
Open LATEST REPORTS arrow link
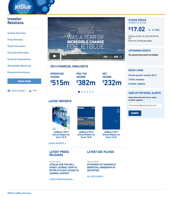click(57, 143)
